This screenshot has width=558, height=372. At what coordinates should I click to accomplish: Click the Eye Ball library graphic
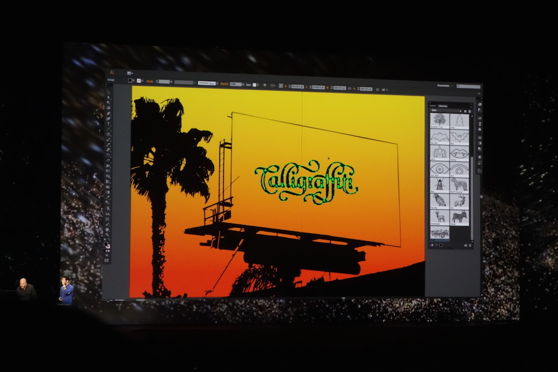(x=440, y=168)
